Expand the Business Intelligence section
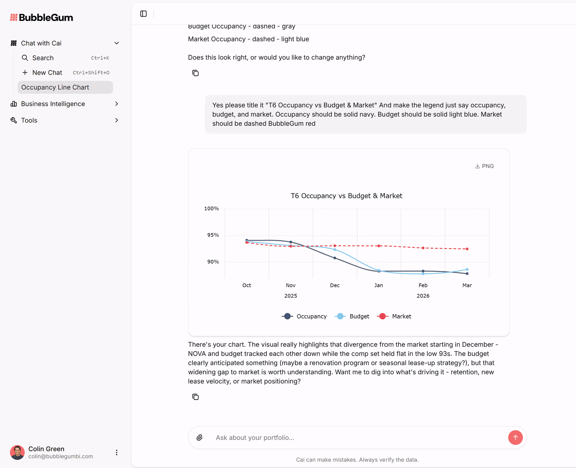The image size is (576, 468). [x=116, y=104]
